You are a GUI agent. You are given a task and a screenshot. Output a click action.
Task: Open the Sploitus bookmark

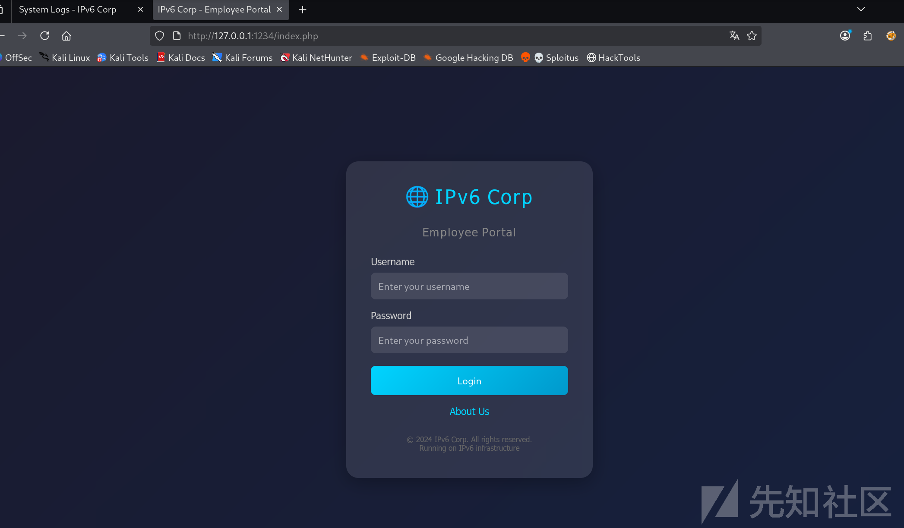coord(556,58)
